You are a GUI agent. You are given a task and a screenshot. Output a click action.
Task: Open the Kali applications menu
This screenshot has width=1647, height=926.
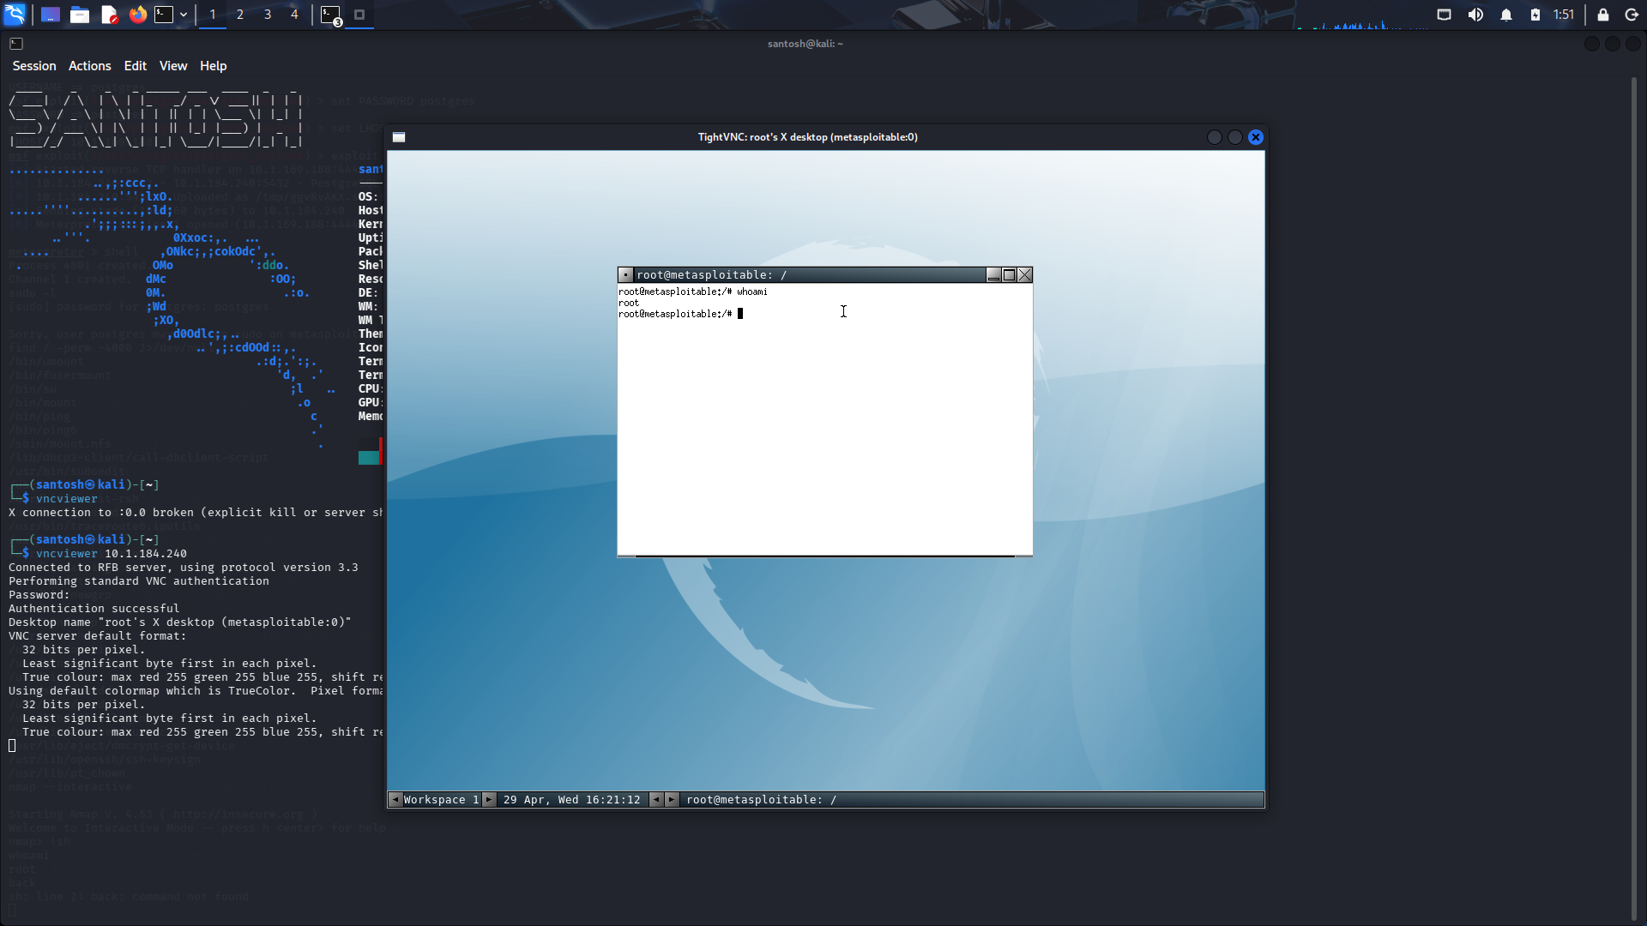[15, 15]
